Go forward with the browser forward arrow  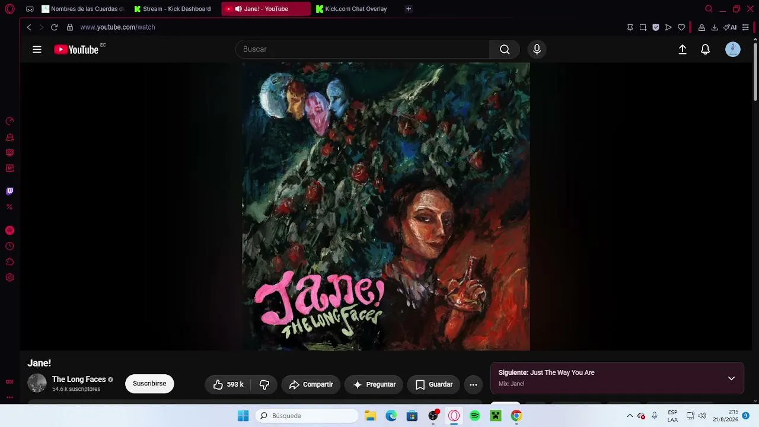point(41,27)
